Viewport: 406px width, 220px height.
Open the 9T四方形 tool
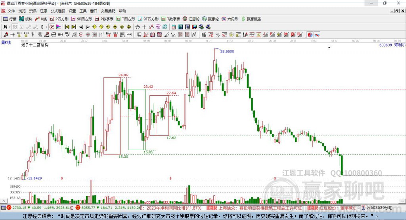[148, 19]
